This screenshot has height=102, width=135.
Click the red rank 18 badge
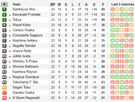coord(4,98)
